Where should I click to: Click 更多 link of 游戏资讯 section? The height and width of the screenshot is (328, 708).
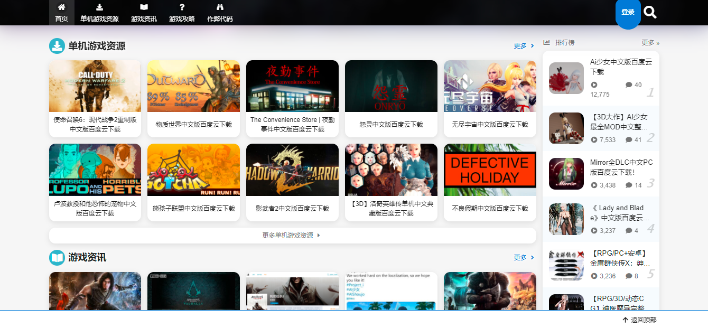pyautogui.click(x=524, y=258)
